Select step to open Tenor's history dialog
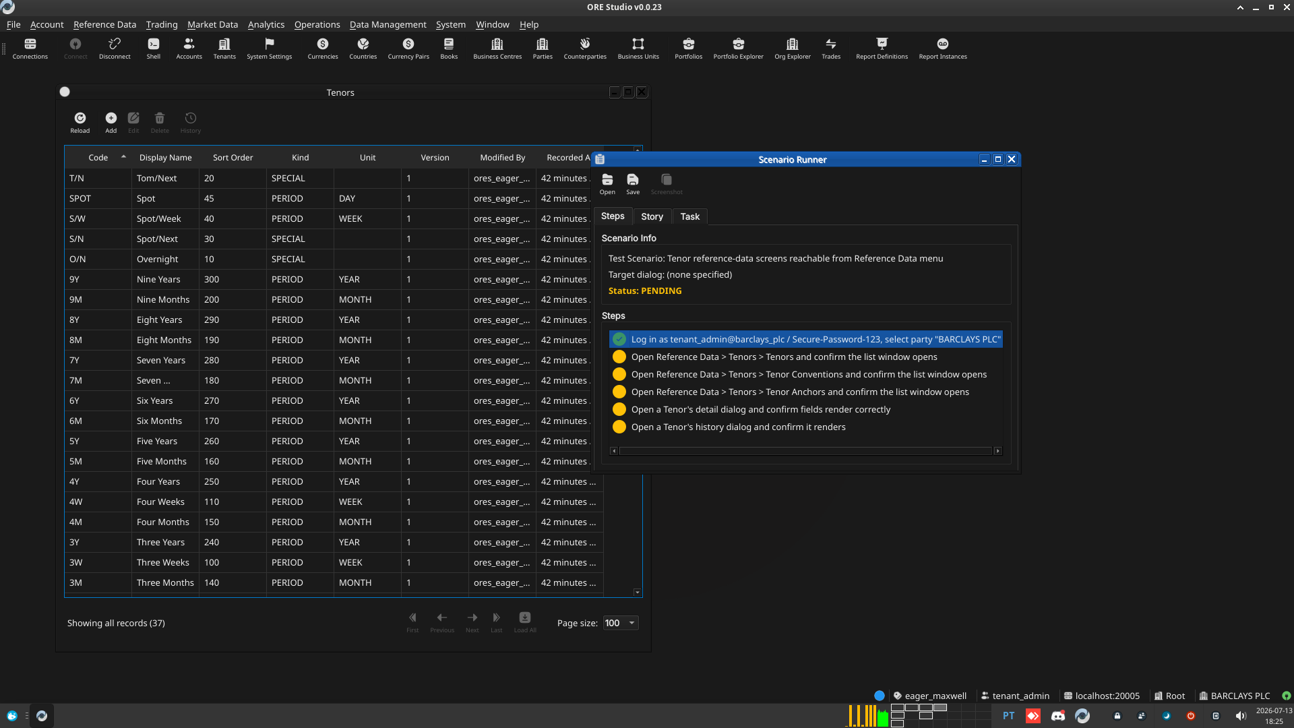1294x728 pixels. [805, 427]
